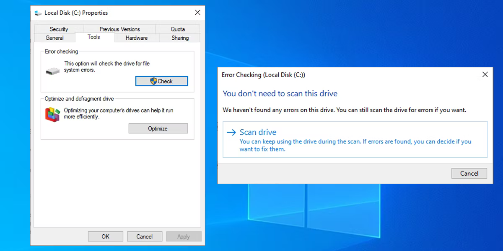Click the "Optimize and defragment drive" group label
This screenshot has height=251, width=503.
(x=79, y=99)
